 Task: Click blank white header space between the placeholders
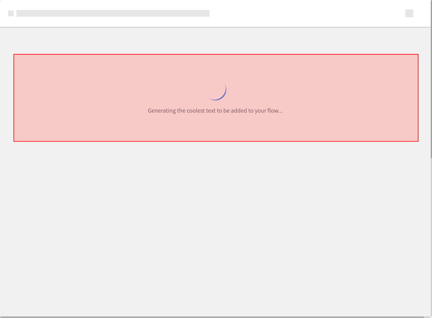307,13
